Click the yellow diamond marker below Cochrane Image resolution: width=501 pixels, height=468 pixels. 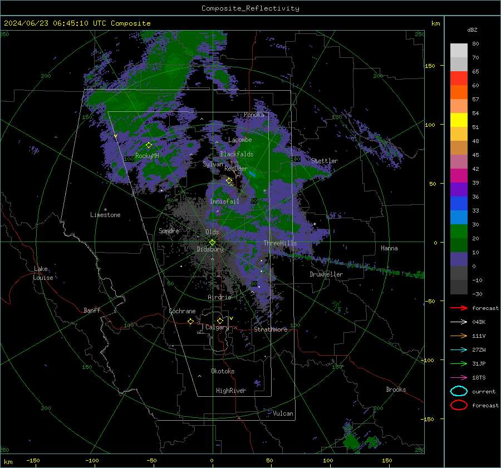(191, 321)
